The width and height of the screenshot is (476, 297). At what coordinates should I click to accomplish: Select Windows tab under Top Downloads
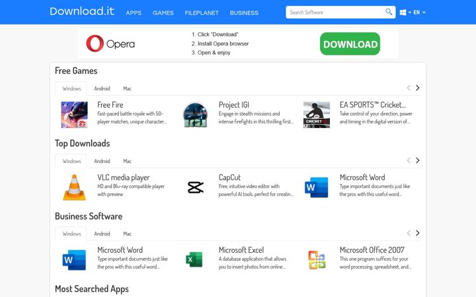click(71, 161)
